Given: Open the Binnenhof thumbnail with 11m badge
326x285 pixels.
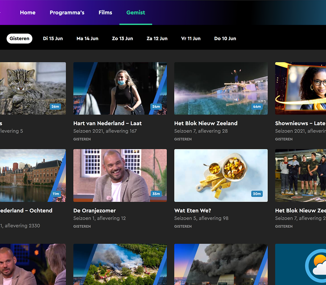Looking at the screenshot, I should point(33,175).
